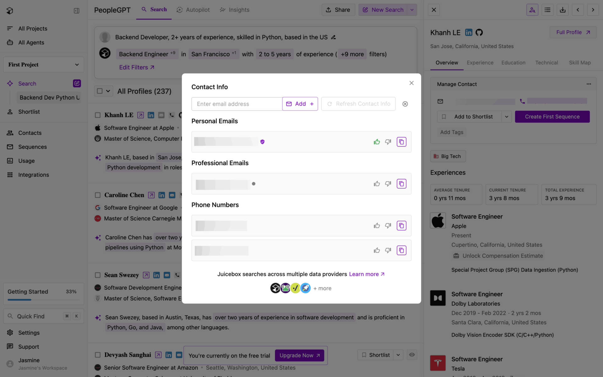This screenshot has height=377, width=603.
Task: Thumbs down the professional email
Action: point(388,184)
